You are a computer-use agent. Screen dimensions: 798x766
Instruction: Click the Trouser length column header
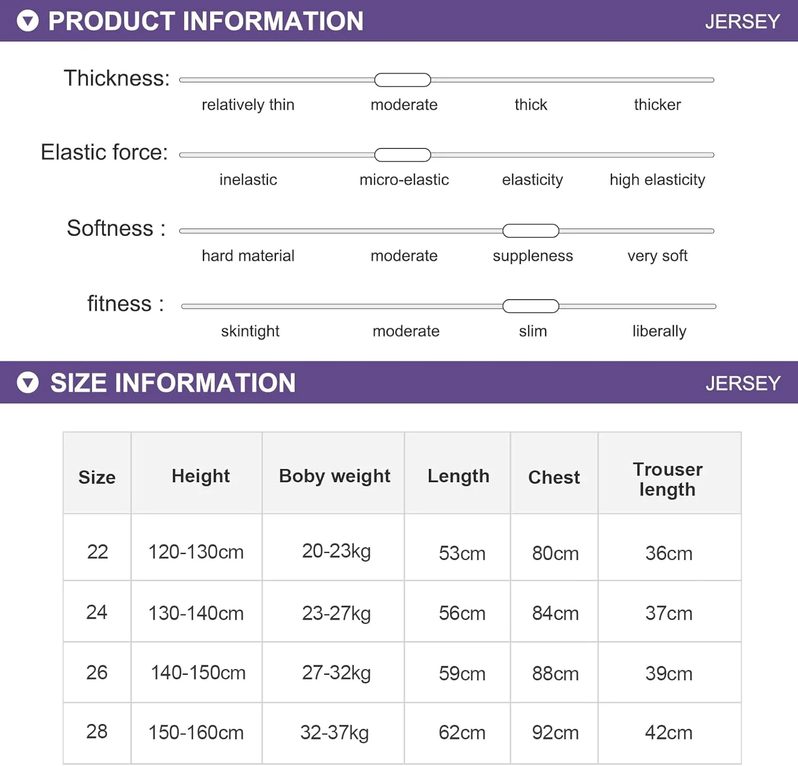668,479
